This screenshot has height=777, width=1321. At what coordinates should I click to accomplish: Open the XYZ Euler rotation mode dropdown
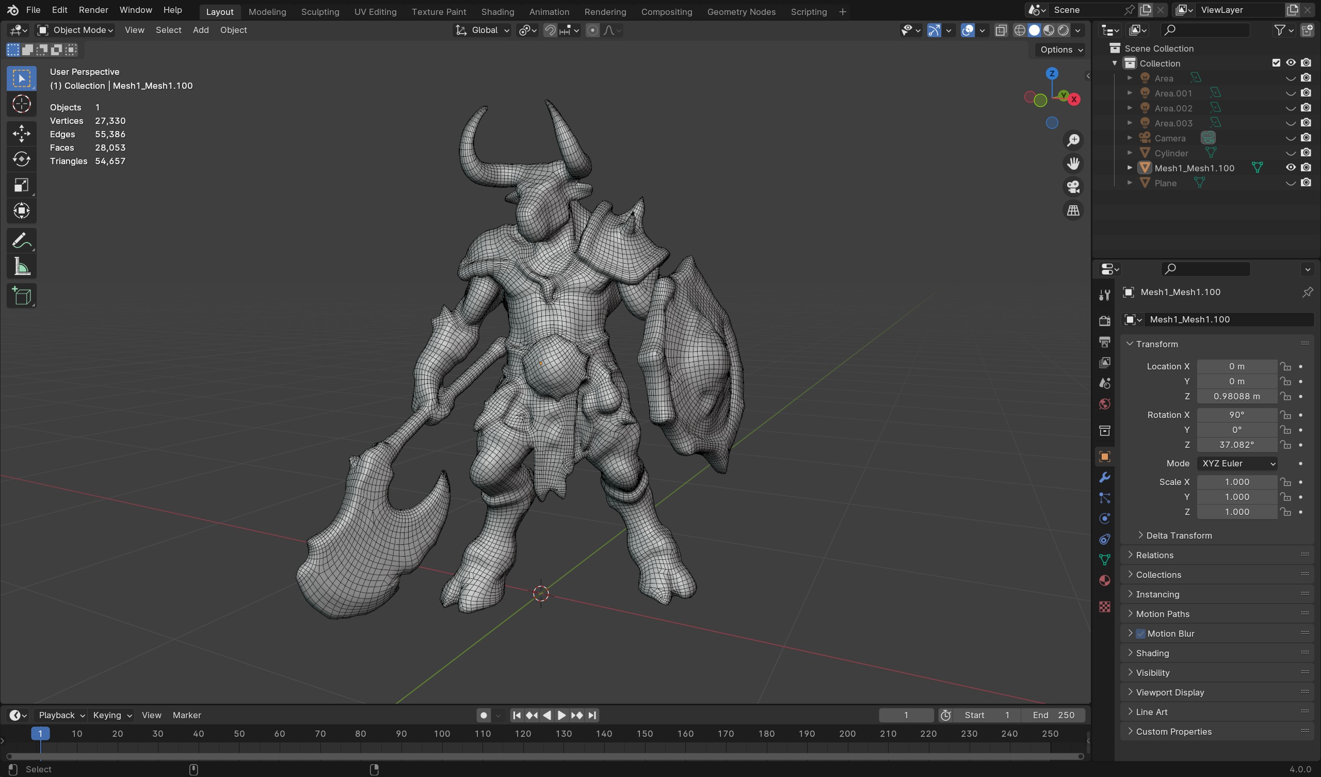pyautogui.click(x=1236, y=463)
